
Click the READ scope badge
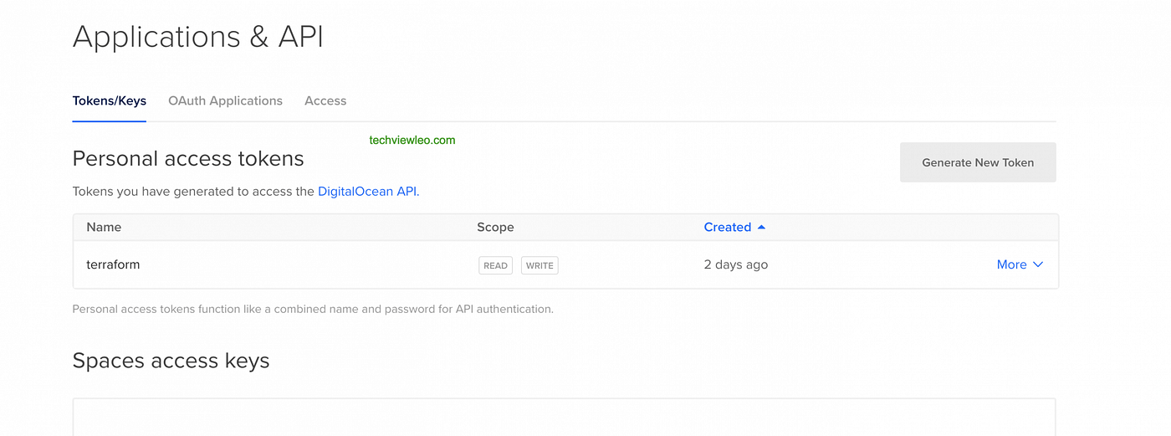click(x=495, y=265)
